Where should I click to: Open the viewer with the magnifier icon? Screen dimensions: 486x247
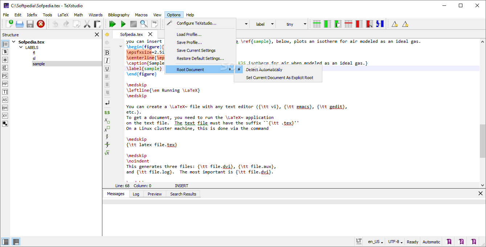point(144,24)
